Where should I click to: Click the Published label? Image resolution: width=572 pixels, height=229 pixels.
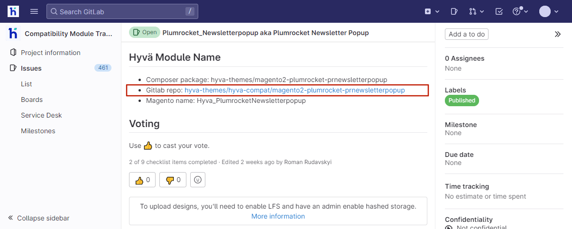[x=462, y=101]
